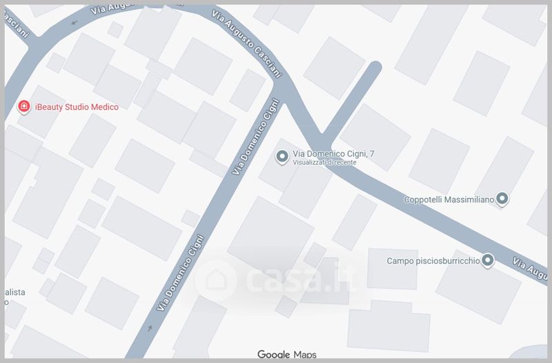Click the casa.it house logo watermark
The image size is (552, 363).
tap(216, 280)
